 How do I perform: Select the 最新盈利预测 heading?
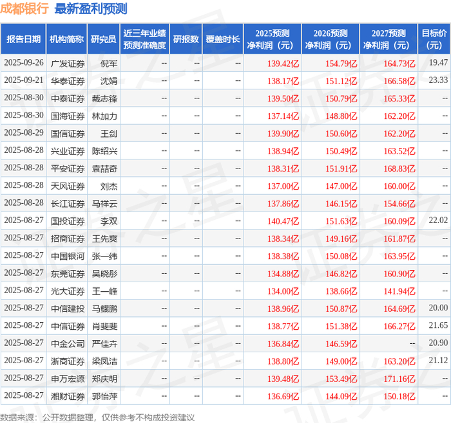pos(91,8)
